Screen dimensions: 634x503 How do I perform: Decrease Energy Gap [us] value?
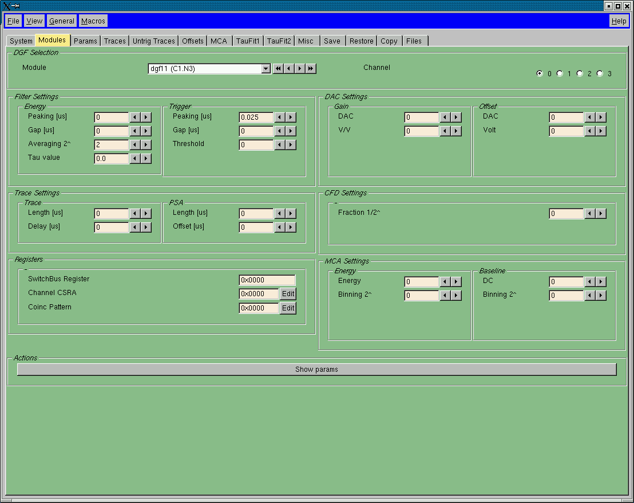tap(135, 131)
